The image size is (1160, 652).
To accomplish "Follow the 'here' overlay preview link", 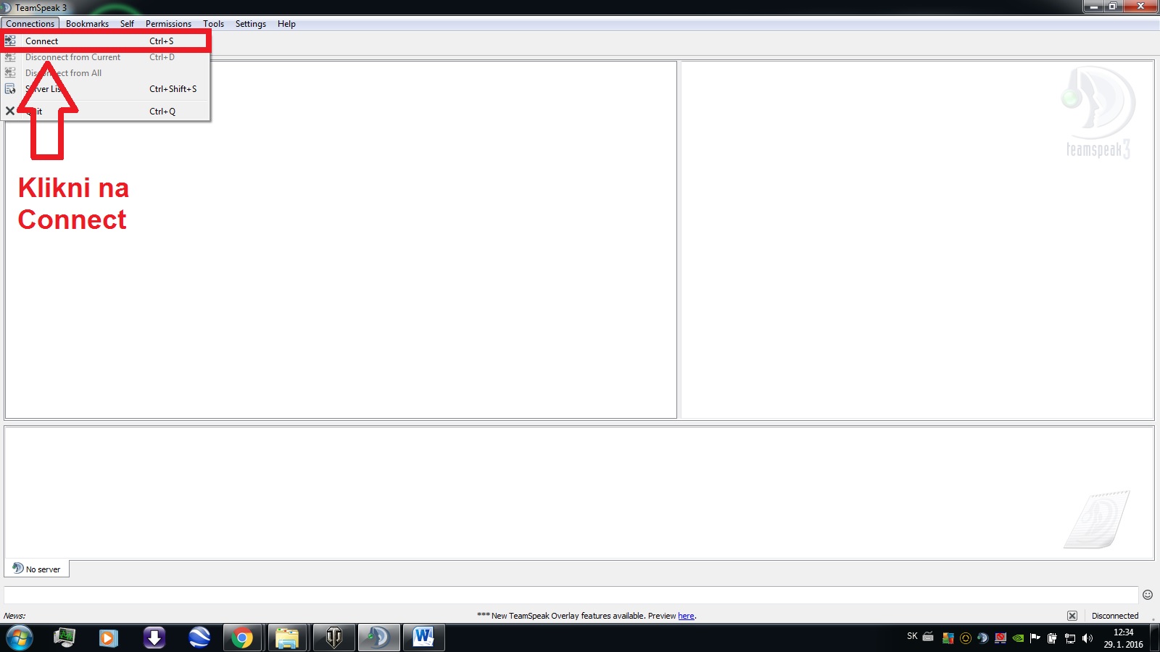I will (x=686, y=616).
